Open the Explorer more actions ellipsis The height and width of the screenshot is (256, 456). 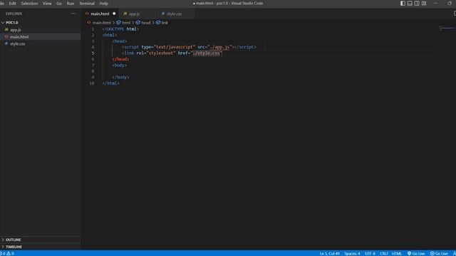pos(73,14)
